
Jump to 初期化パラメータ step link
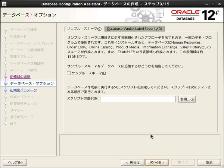(24, 90)
